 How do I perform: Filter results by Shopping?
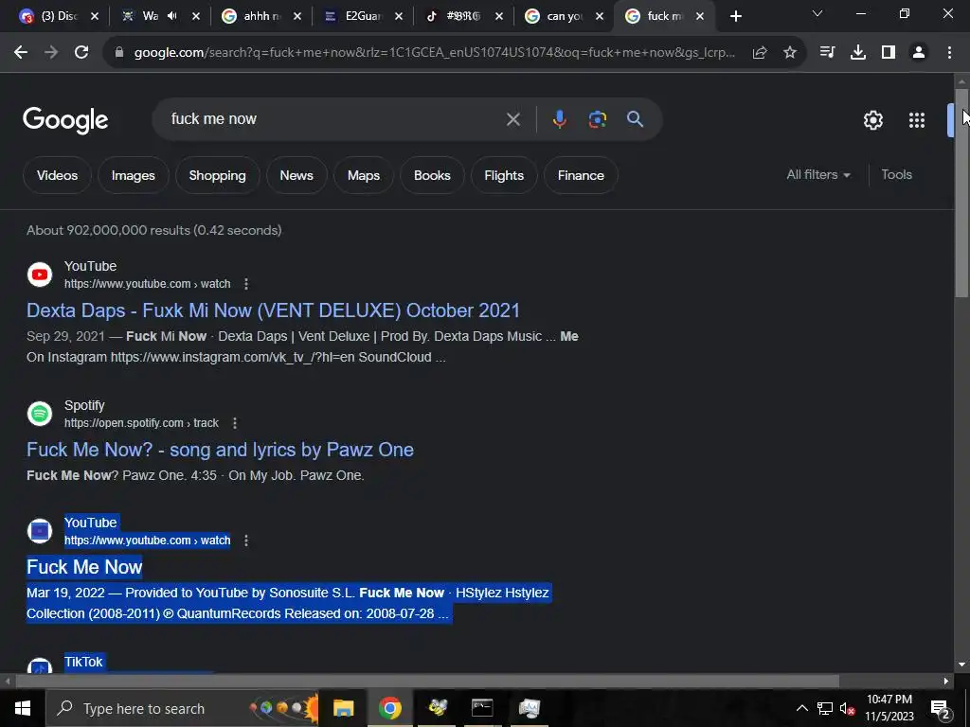tap(217, 175)
